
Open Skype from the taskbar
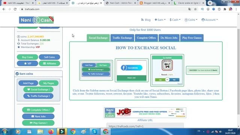[94, 132]
